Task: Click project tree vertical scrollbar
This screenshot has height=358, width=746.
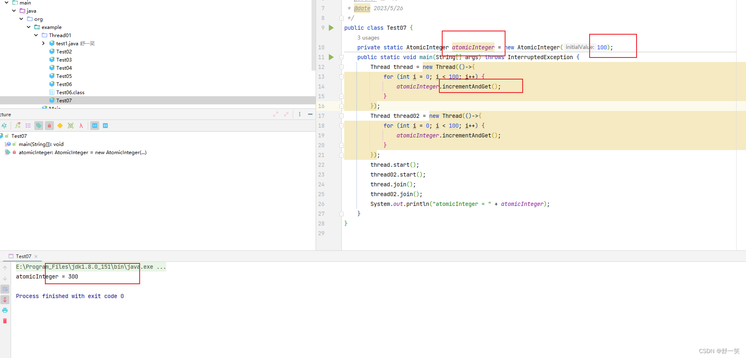Action: click(x=313, y=35)
